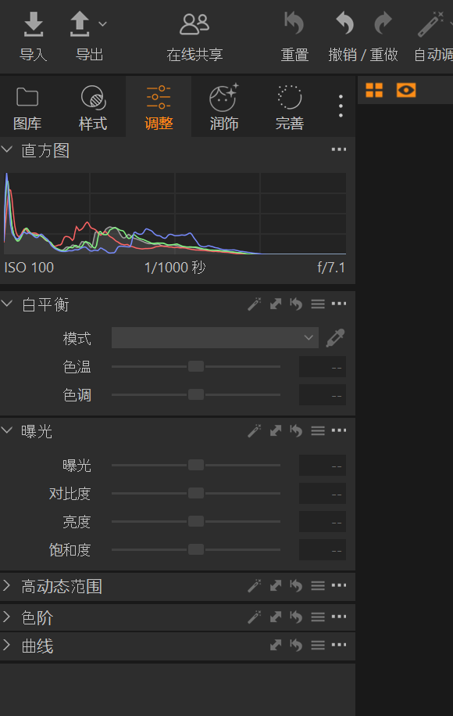This screenshot has width=453, height=716.
Task: Reset the 曲线 curves panel
Action: click(x=296, y=646)
